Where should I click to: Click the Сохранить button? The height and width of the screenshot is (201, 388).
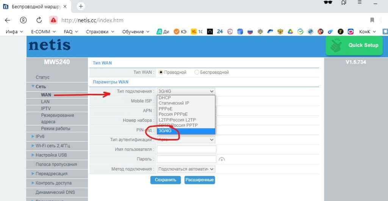click(x=165, y=180)
